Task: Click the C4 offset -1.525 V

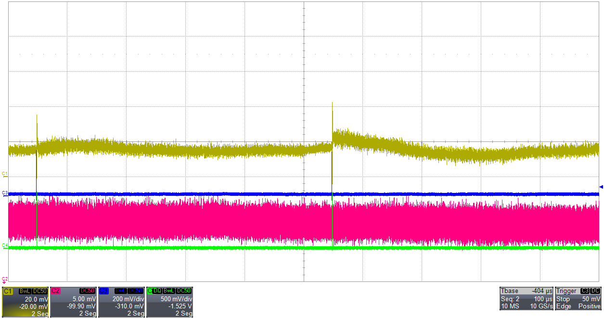Action: point(180,306)
